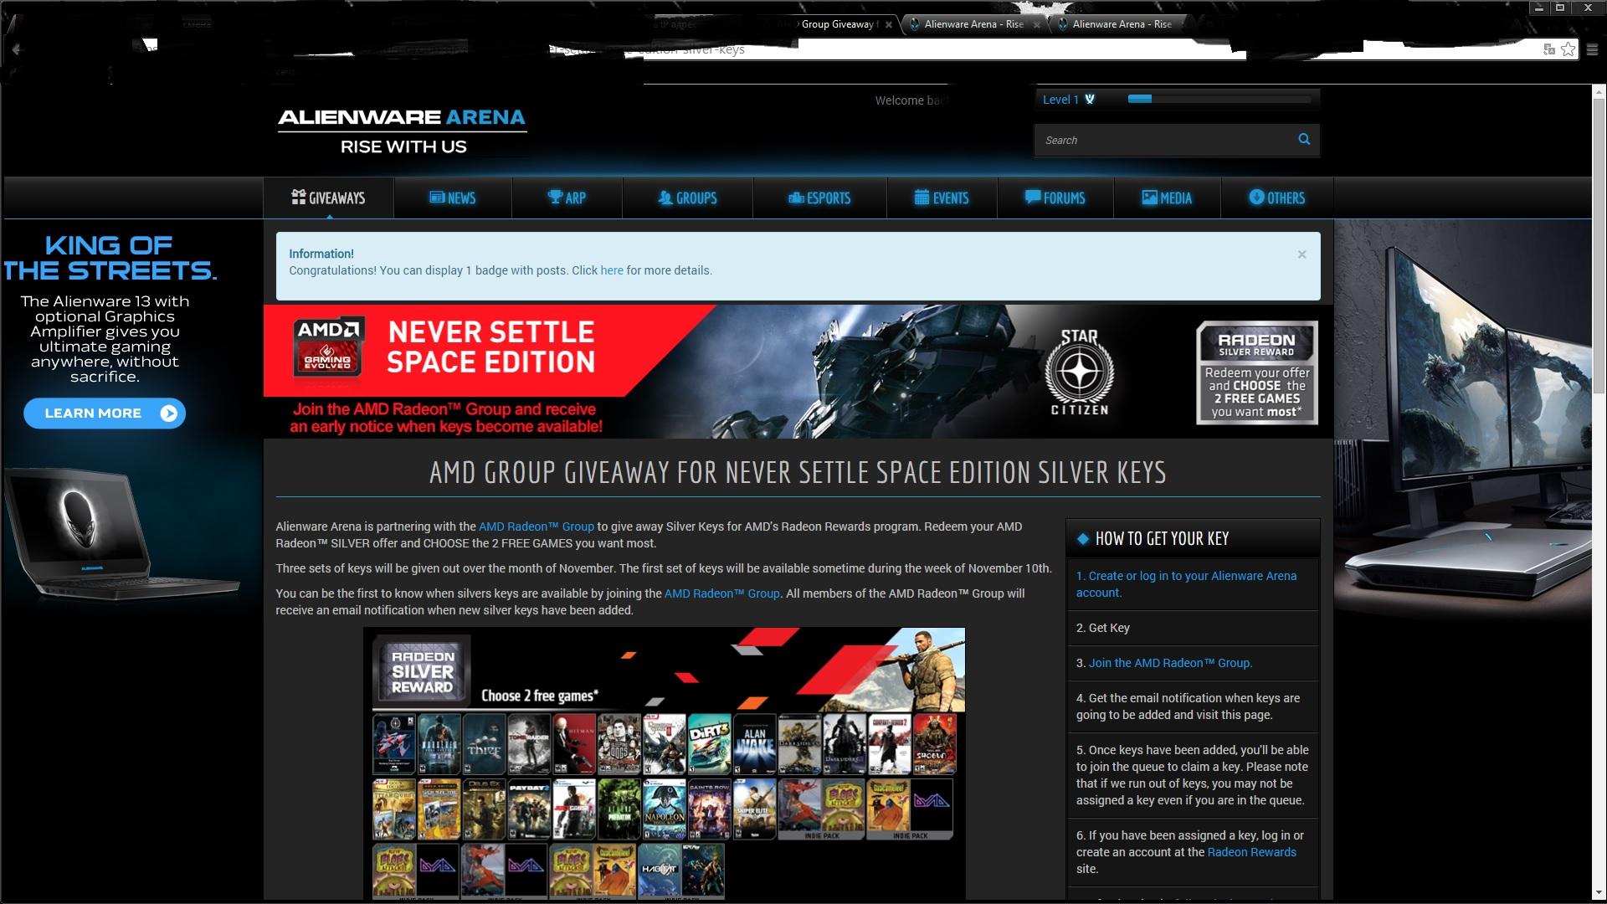Click the Alienware head icon beside Level 1
The image size is (1607, 904).
1090,99
